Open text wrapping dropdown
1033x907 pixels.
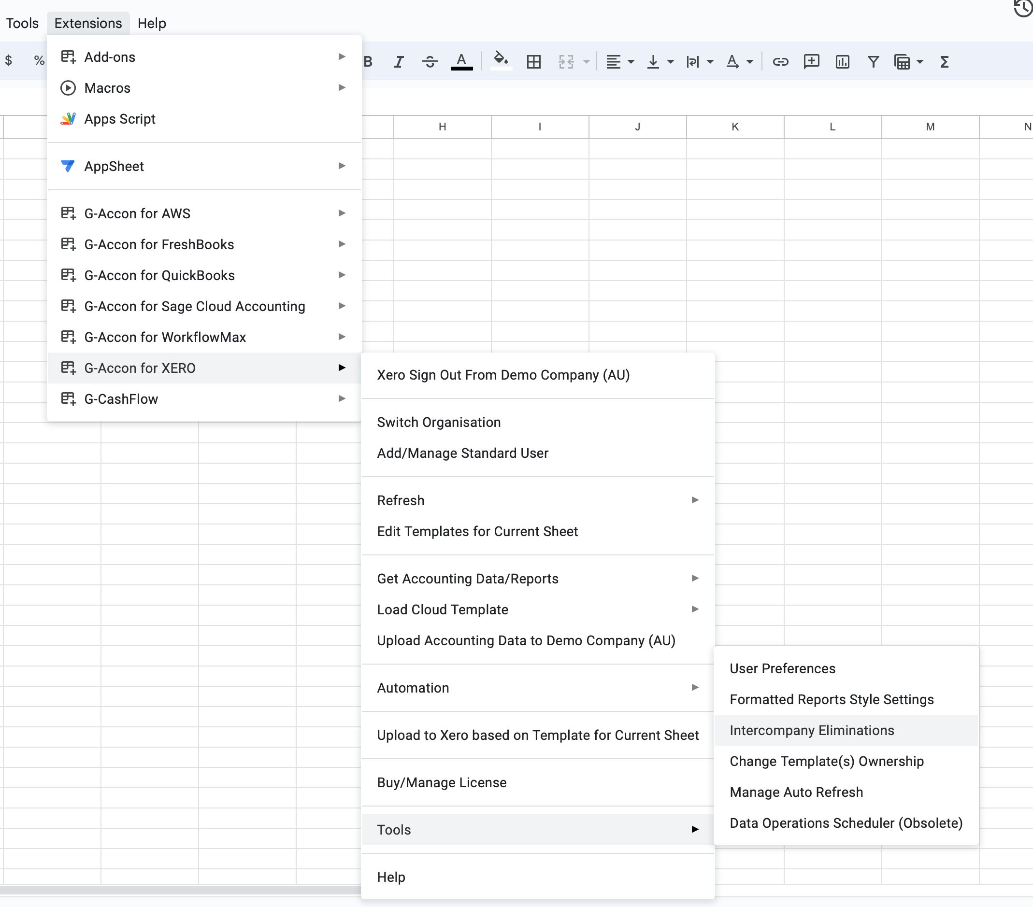click(700, 62)
